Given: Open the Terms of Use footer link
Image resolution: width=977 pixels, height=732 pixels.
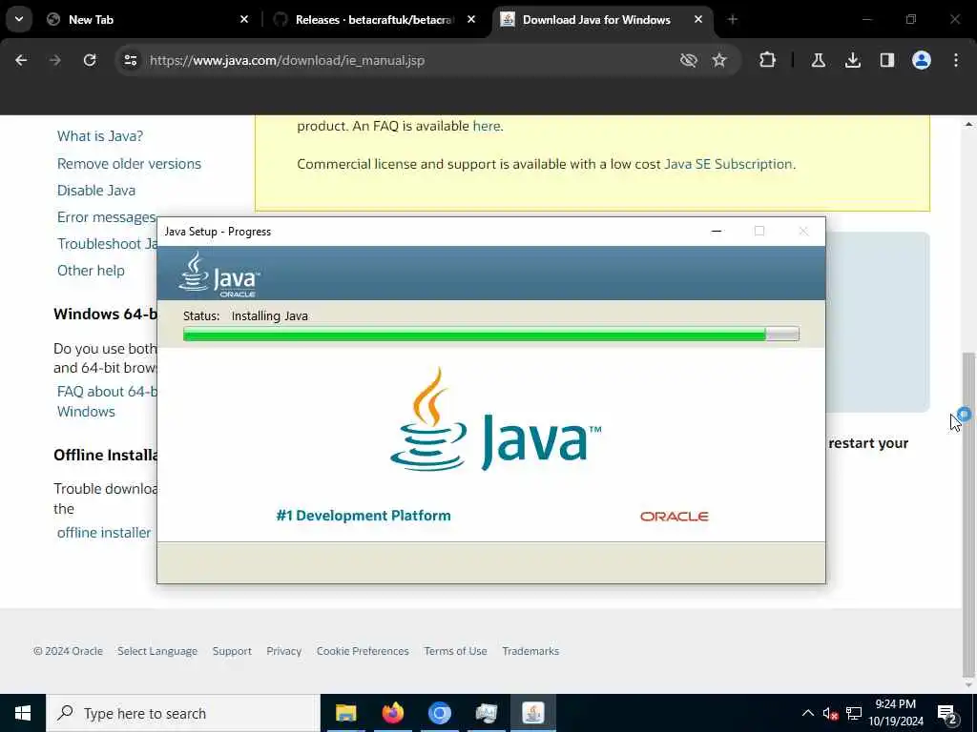Looking at the screenshot, I should pyautogui.click(x=455, y=651).
